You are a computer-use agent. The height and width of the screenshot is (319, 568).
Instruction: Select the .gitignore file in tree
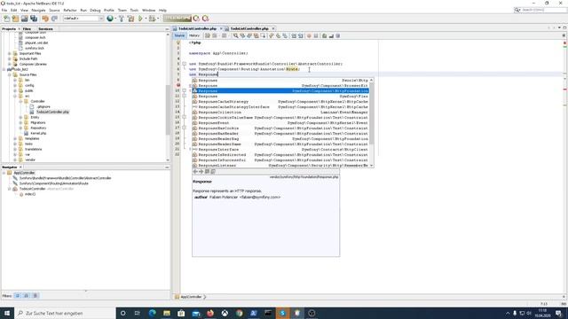click(43, 106)
